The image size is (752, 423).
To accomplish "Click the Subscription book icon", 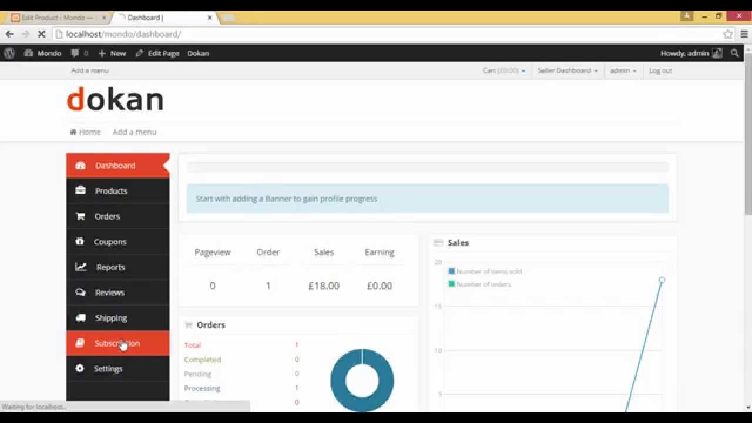I will click(x=80, y=343).
